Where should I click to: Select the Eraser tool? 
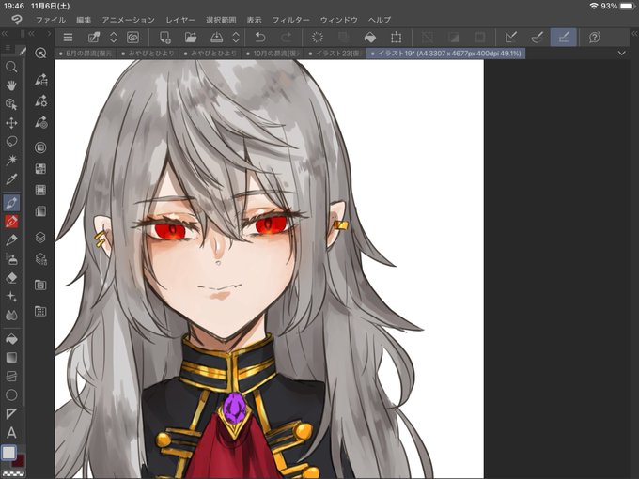click(x=11, y=278)
